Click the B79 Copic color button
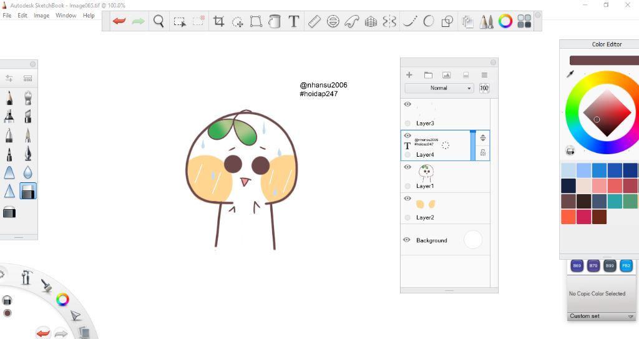This screenshot has height=339, width=639. 593,266
